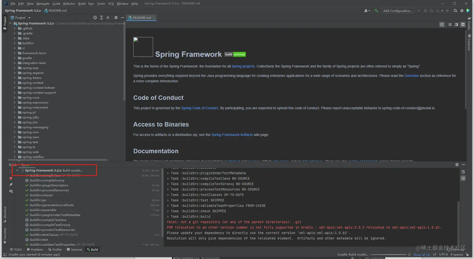
Task: Open the Overview link in README
Action: coord(411,76)
